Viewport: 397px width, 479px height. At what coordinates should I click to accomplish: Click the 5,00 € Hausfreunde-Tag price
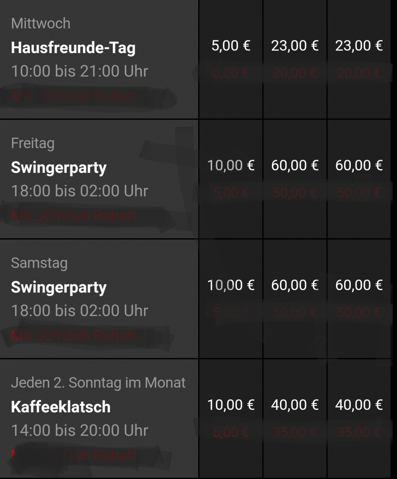coord(231,46)
